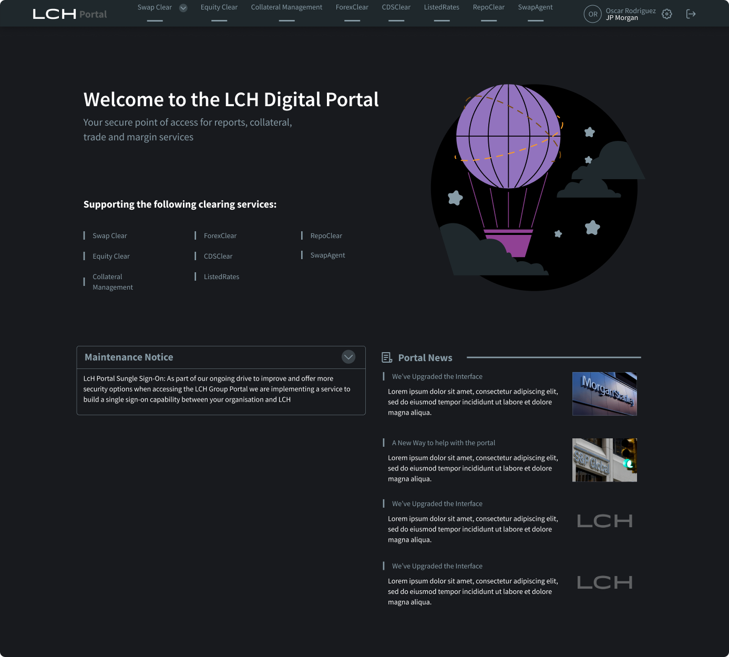This screenshot has height=657, width=729.
Task: Open the ListedRates menu
Action: click(441, 7)
